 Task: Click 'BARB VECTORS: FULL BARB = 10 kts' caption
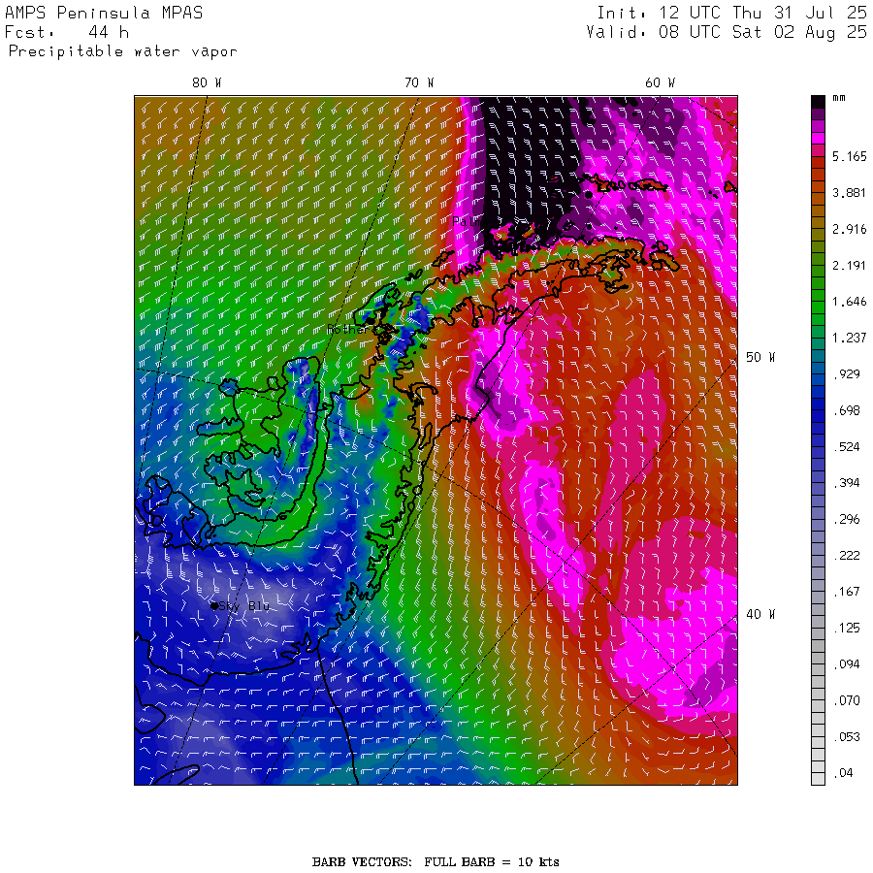436,862
